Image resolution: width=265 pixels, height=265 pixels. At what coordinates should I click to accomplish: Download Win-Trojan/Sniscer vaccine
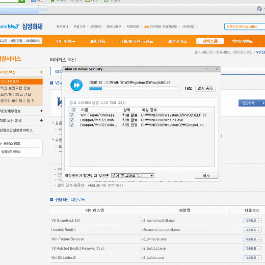252,239
